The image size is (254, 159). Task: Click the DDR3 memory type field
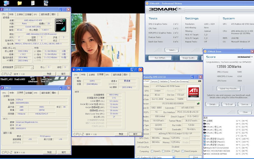pyautogui.click(x=92, y=81)
